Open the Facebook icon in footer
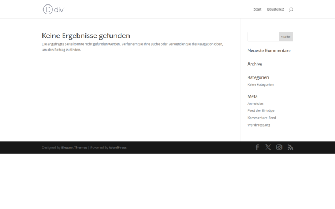 257,147
